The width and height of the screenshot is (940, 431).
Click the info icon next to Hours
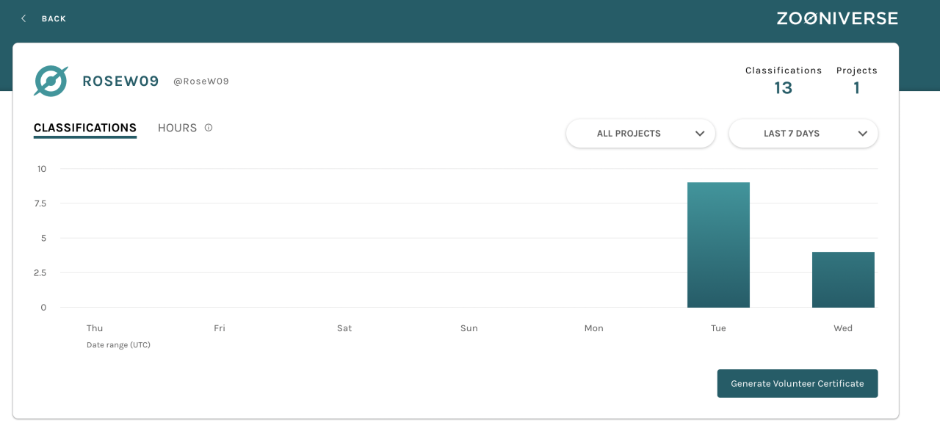[x=209, y=128]
